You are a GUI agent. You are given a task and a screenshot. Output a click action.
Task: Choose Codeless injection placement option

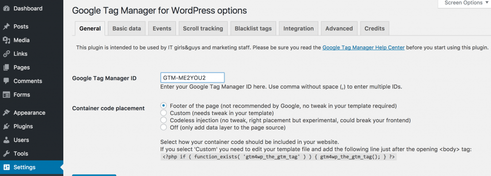[163, 120]
